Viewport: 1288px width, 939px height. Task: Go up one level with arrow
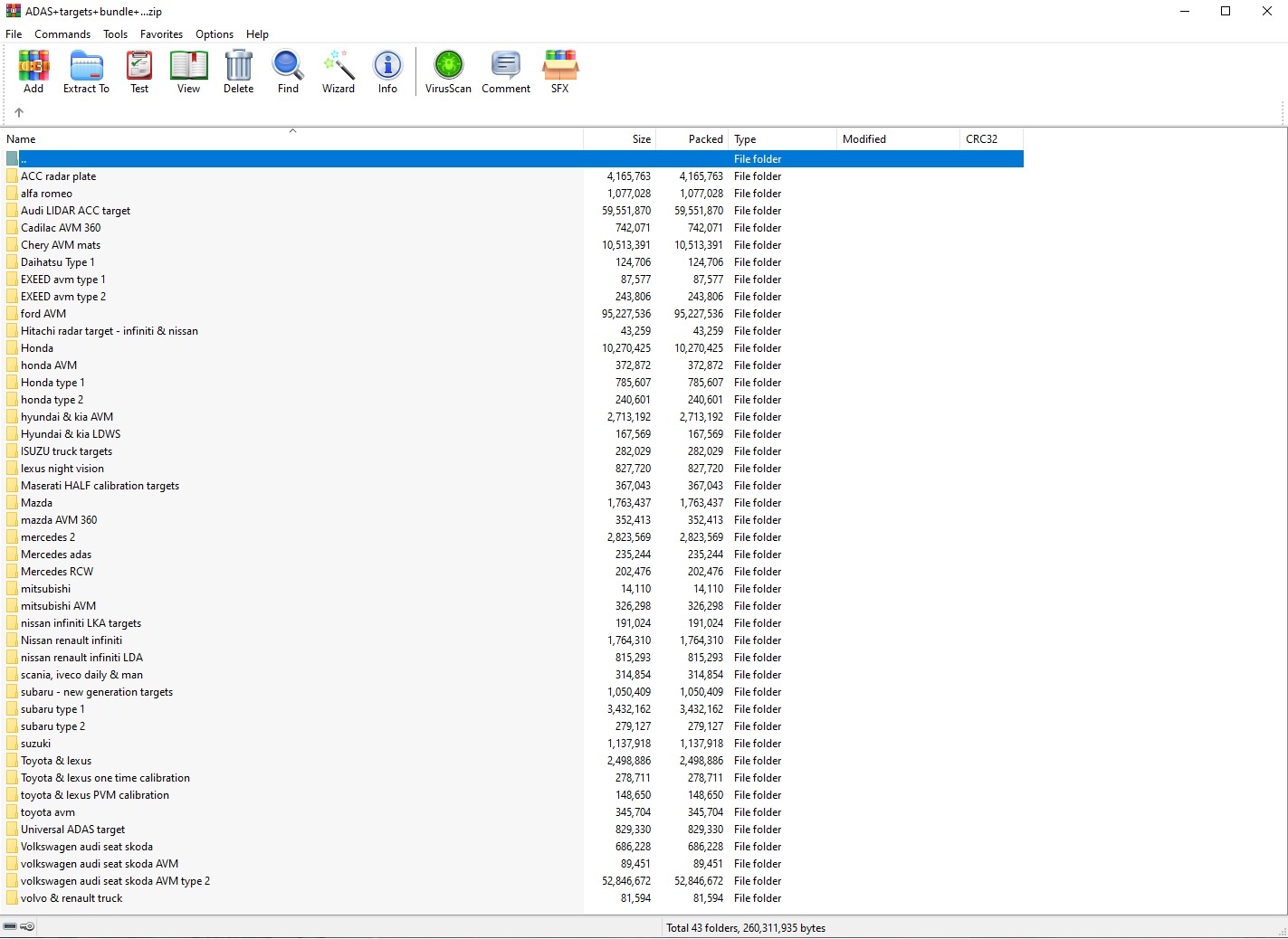click(x=19, y=112)
